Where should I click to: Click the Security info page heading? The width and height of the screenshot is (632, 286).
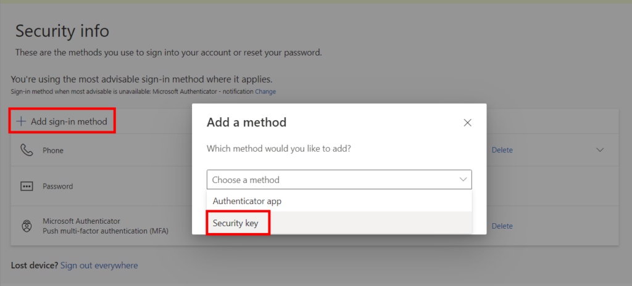coord(62,31)
